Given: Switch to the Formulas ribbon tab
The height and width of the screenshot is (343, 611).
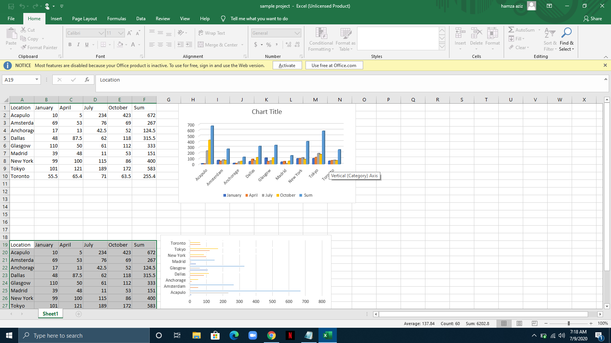Looking at the screenshot, I should [x=116, y=18].
